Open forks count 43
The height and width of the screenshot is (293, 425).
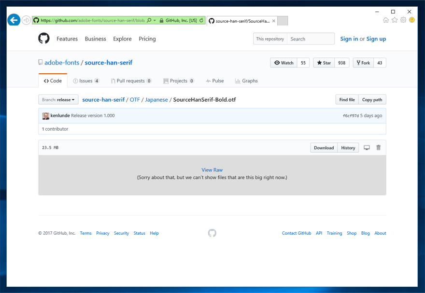(380, 63)
